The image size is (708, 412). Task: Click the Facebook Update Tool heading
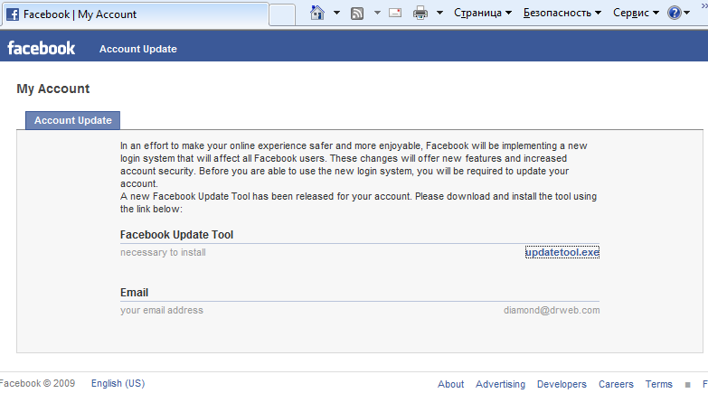pyautogui.click(x=176, y=235)
